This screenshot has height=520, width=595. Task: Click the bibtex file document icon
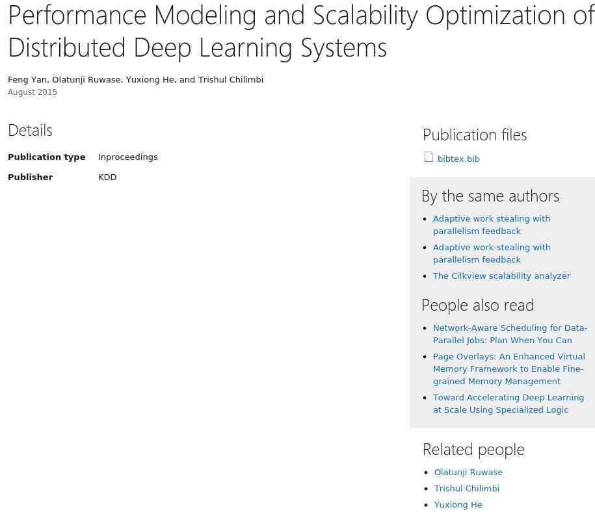429,157
